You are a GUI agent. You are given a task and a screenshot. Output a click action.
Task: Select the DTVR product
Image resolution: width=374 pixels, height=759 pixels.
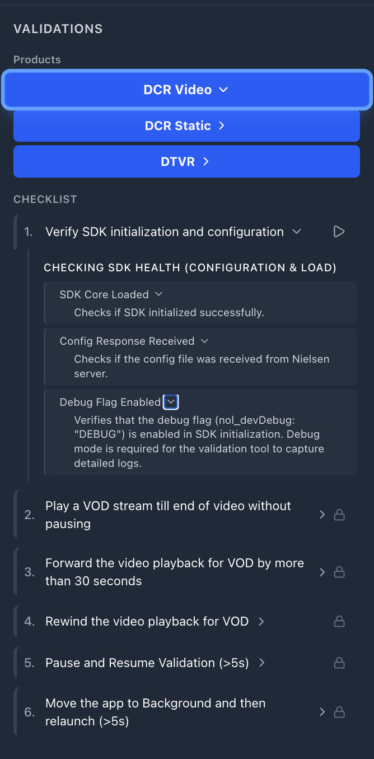pos(186,161)
